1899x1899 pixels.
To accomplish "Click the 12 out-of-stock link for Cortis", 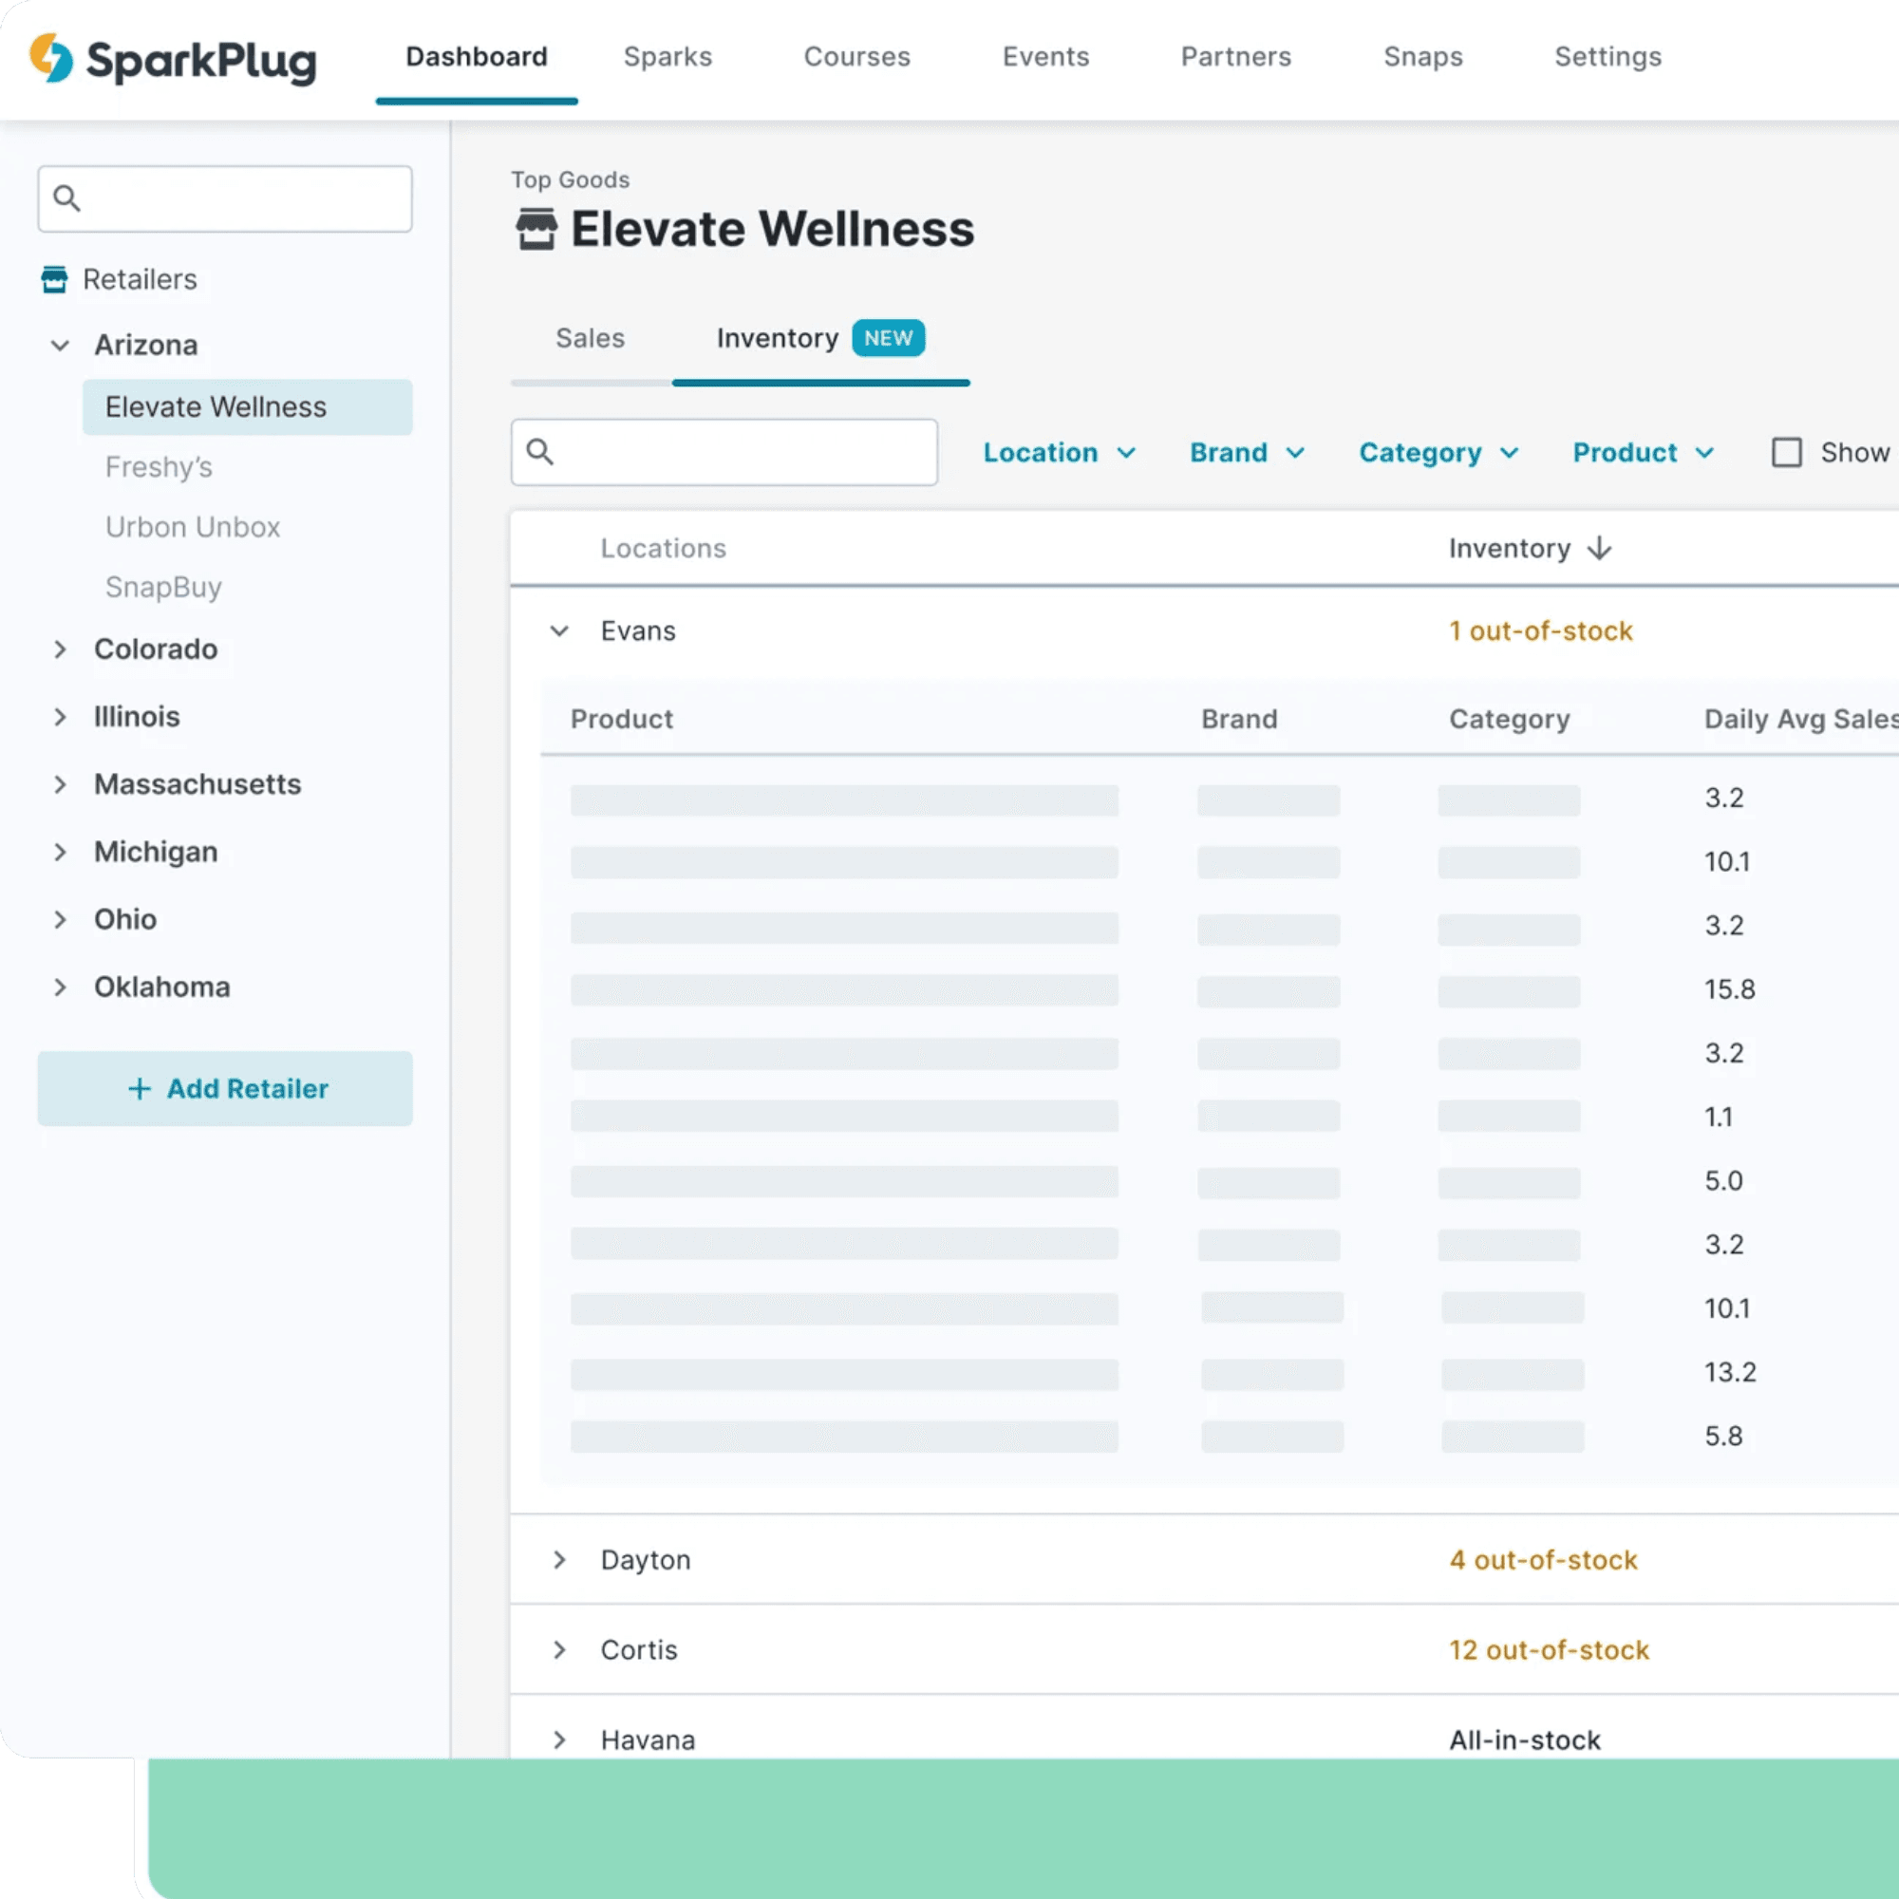I will tap(1548, 1650).
